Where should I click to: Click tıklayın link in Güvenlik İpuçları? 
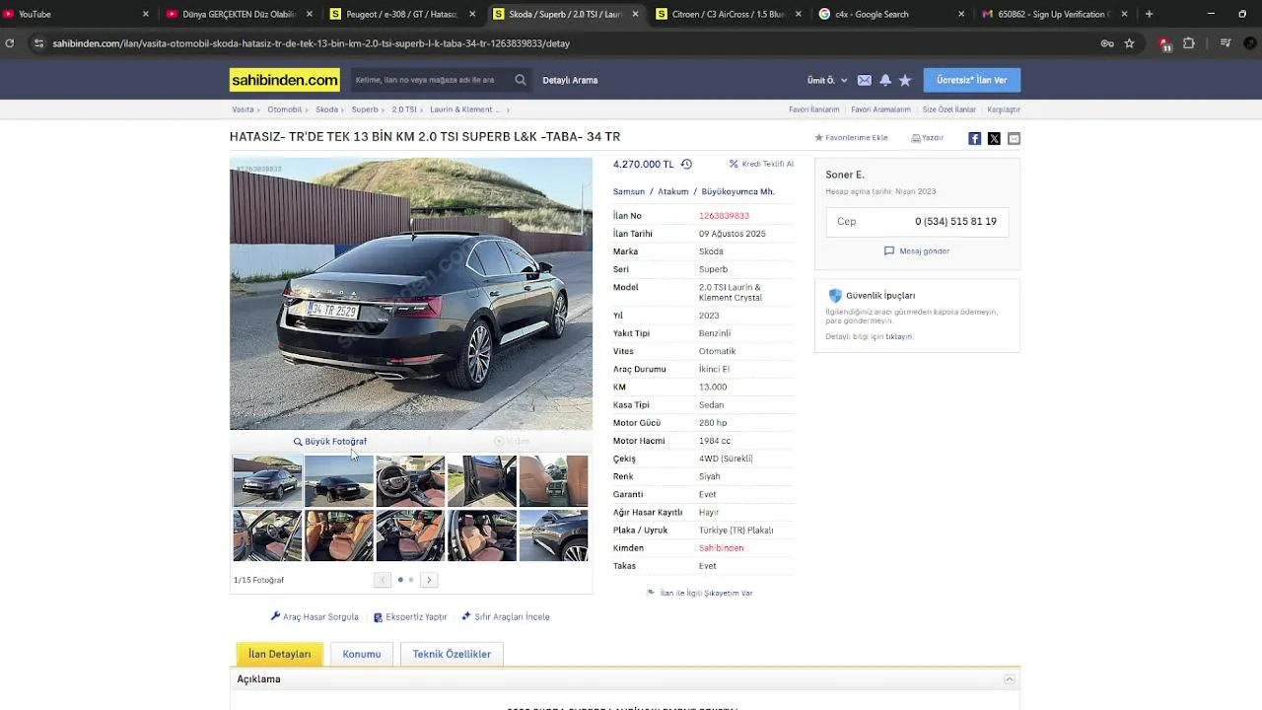pyautogui.click(x=899, y=337)
